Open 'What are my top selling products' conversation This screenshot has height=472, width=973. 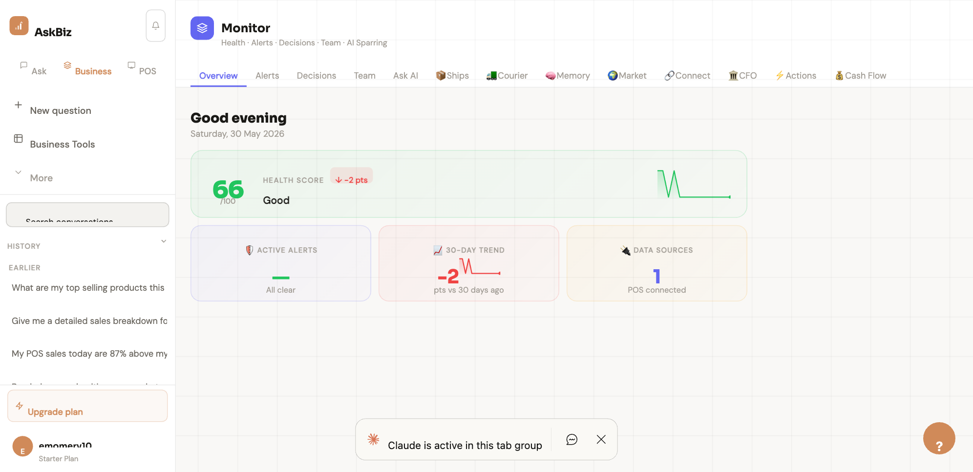(88, 288)
